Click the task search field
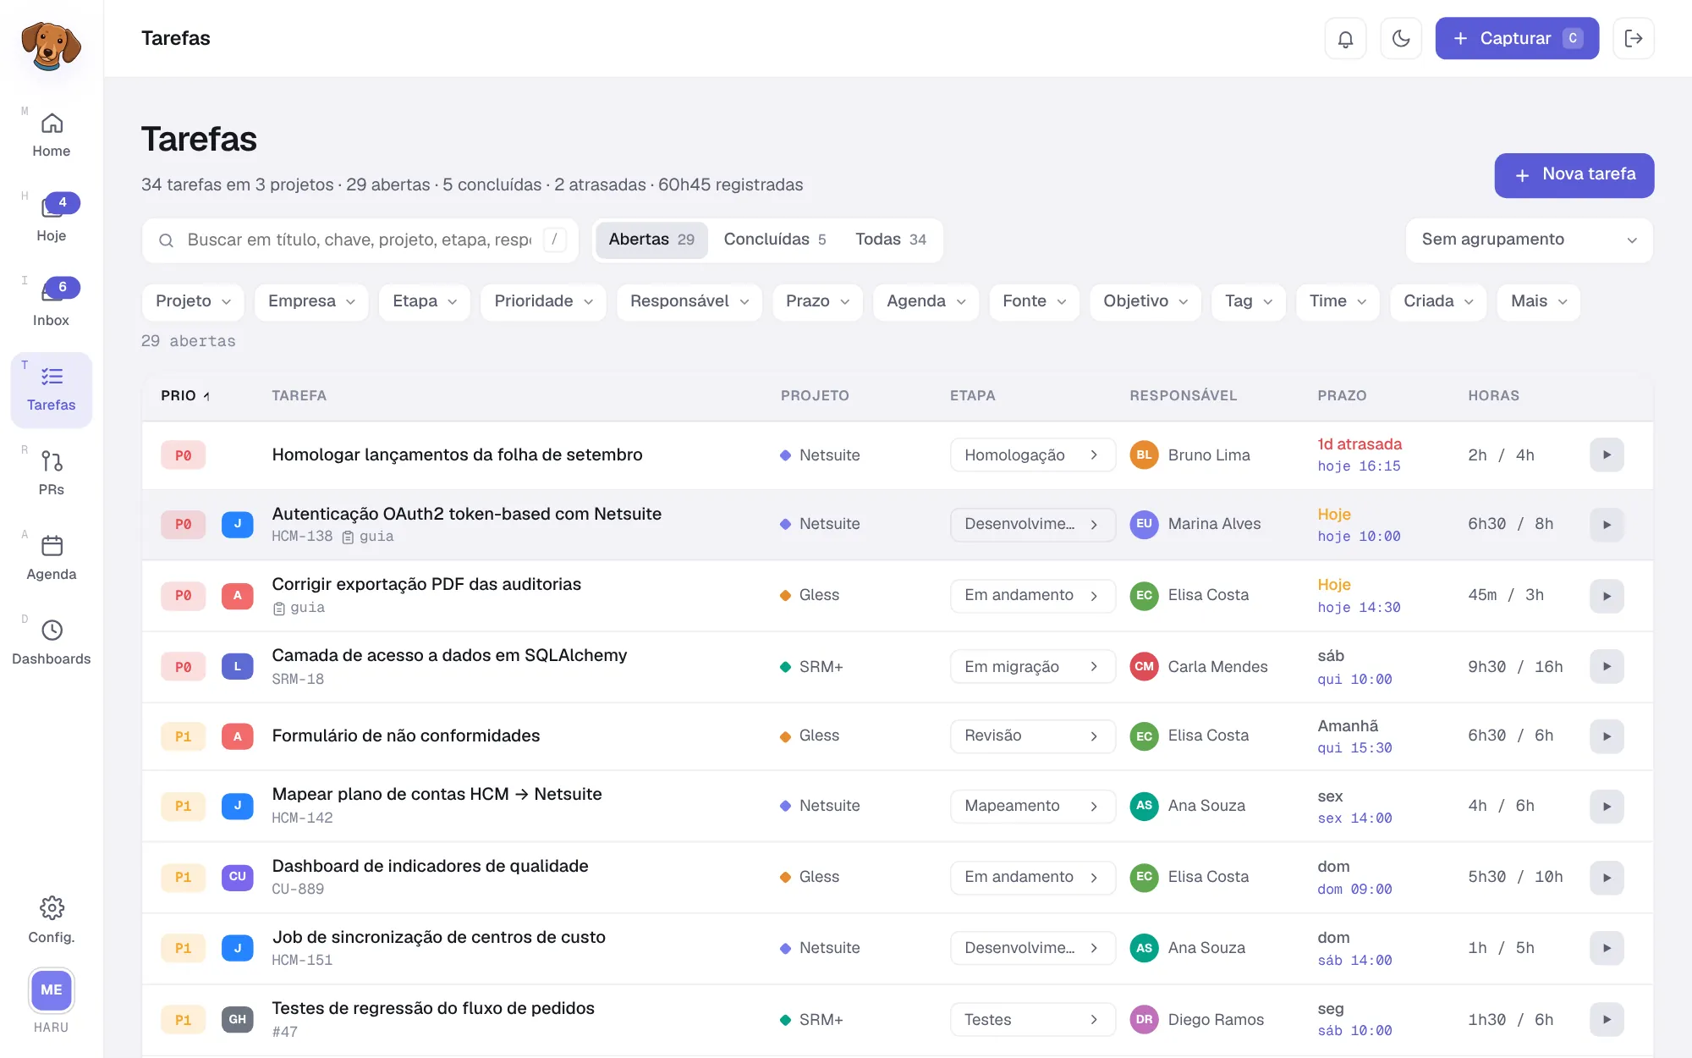1692x1058 pixels. pos(360,240)
